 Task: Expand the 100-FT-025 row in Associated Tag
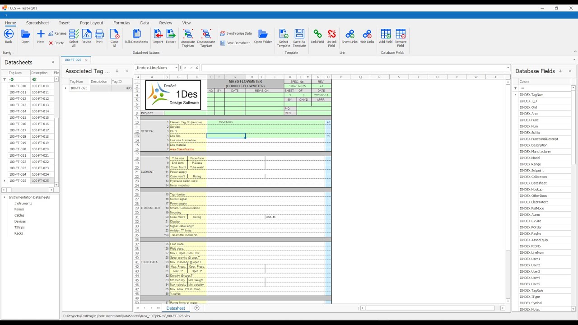(65, 88)
